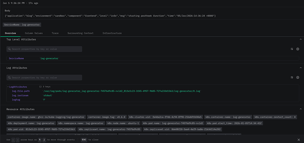The width and height of the screenshot is (304, 143).
Task: Click the Resource Attributes heading
Action: [x=20, y=109]
